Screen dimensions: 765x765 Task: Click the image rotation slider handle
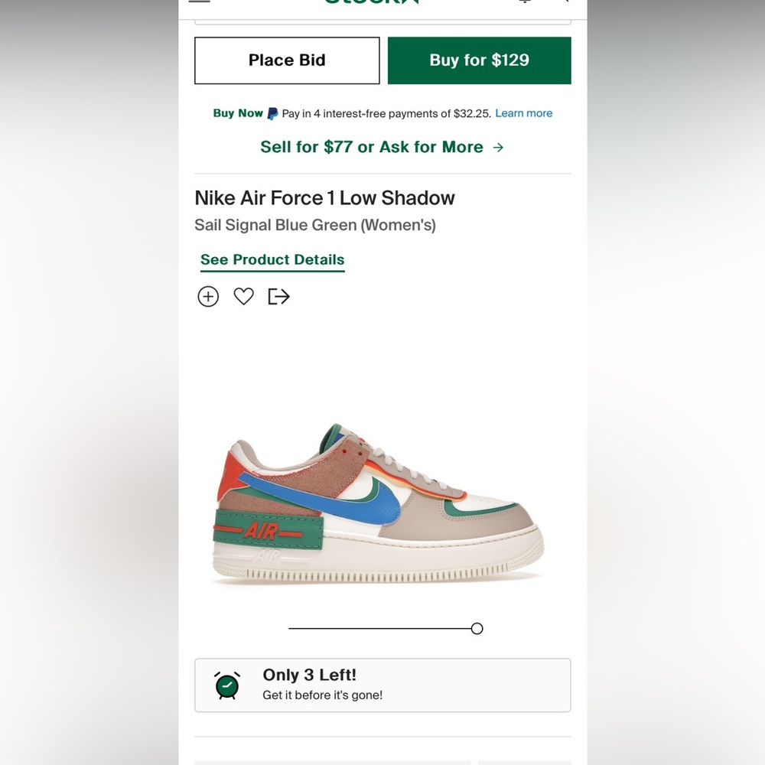tap(477, 629)
